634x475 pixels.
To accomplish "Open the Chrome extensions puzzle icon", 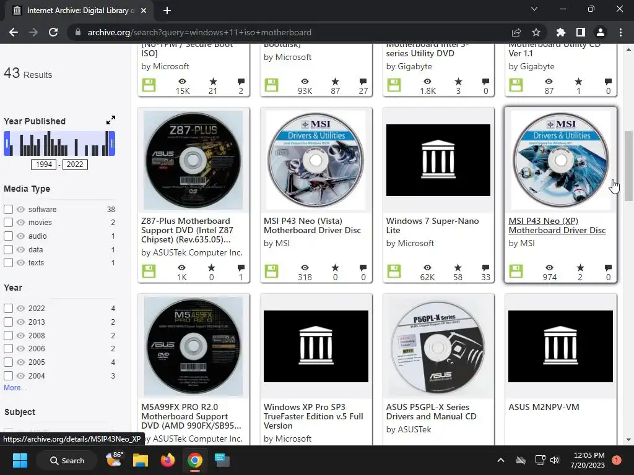I will [x=560, y=32].
